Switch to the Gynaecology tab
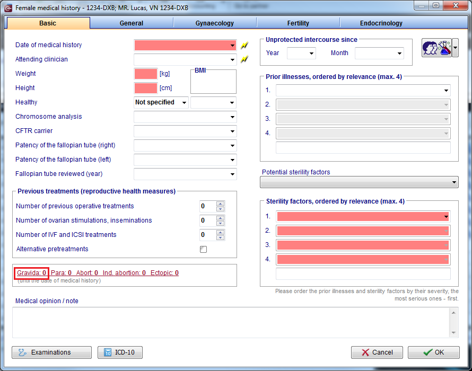472x371 pixels. tap(215, 23)
